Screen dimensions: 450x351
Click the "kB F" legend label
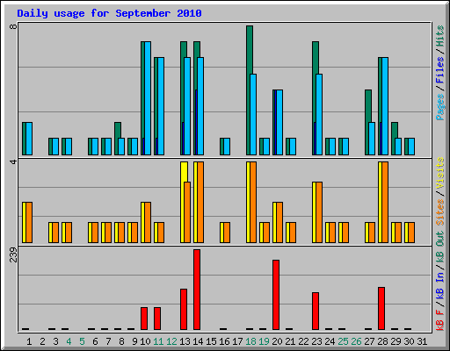pyautogui.click(x=440, y=319)
